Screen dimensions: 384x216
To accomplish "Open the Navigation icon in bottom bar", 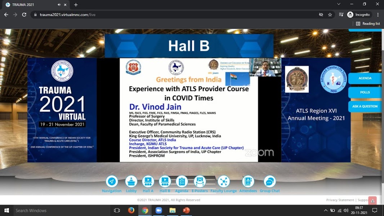I will [112, 181].
